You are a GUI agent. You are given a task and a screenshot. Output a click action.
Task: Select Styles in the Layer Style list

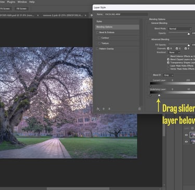[118, 21]
